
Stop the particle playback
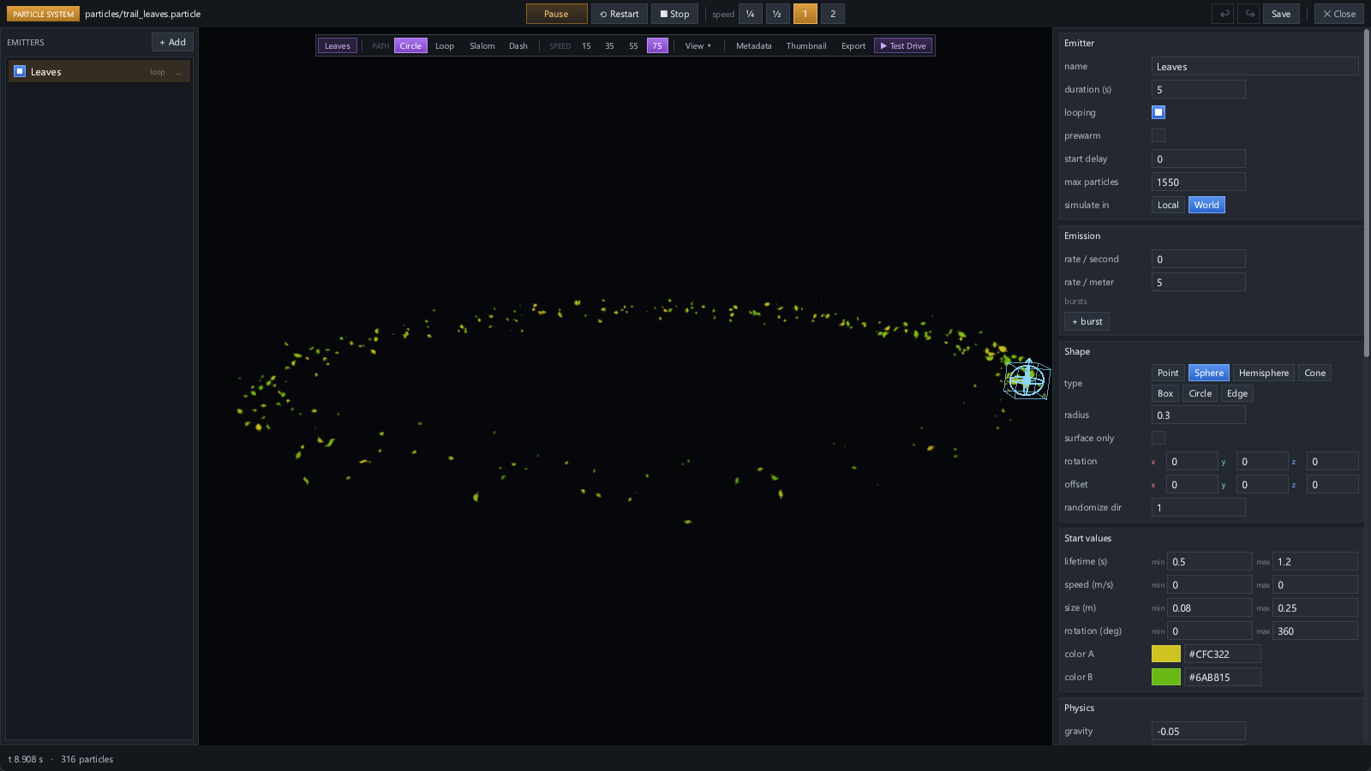674,14
